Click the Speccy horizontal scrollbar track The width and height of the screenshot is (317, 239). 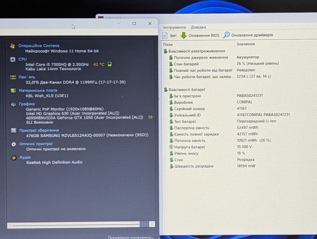[81, 225]
